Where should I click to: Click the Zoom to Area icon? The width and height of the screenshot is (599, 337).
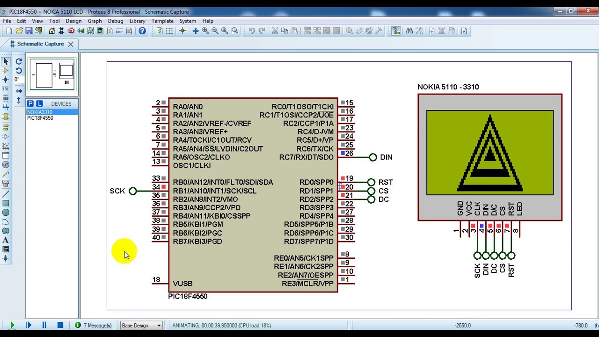(x=234, y=31)
